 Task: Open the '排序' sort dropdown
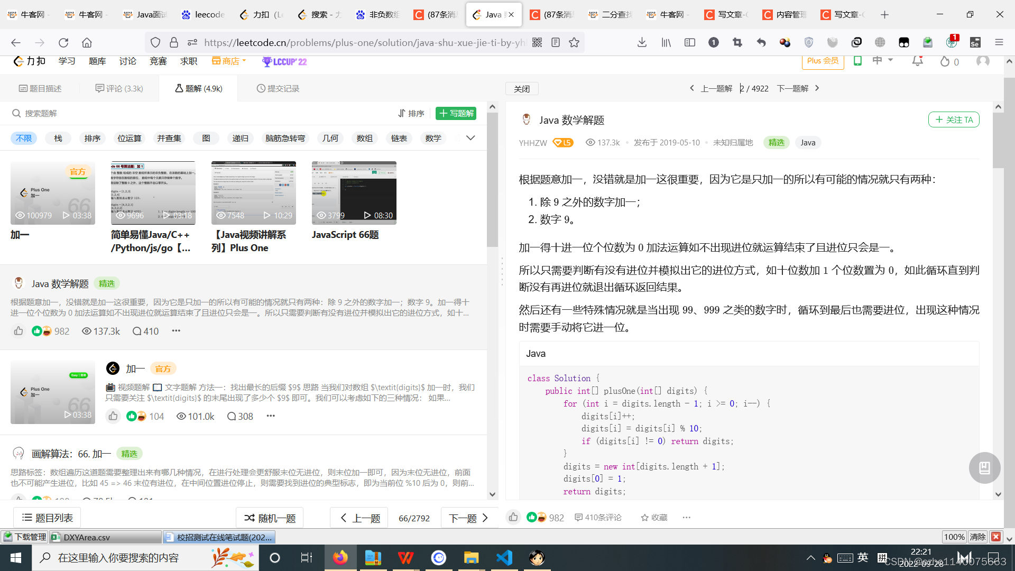pos(411,113)
